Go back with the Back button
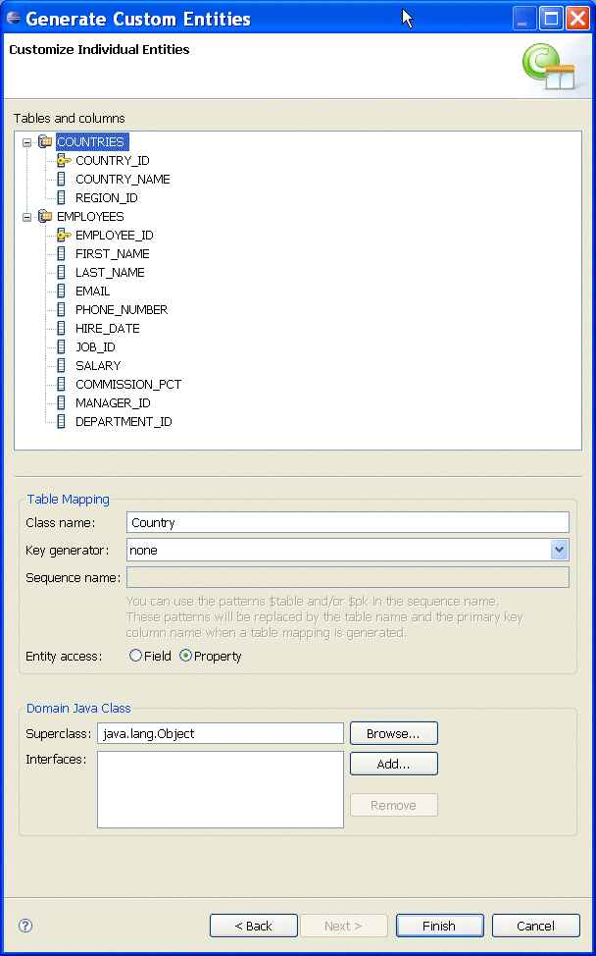This screenshot has width=596, height=956. (254, 926)
